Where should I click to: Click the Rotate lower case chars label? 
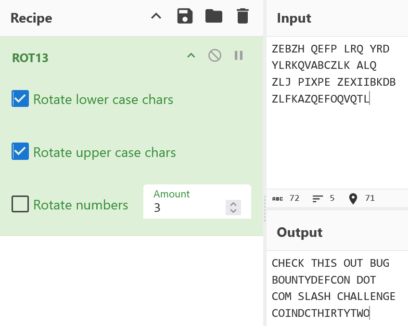[x=103, y=100]
